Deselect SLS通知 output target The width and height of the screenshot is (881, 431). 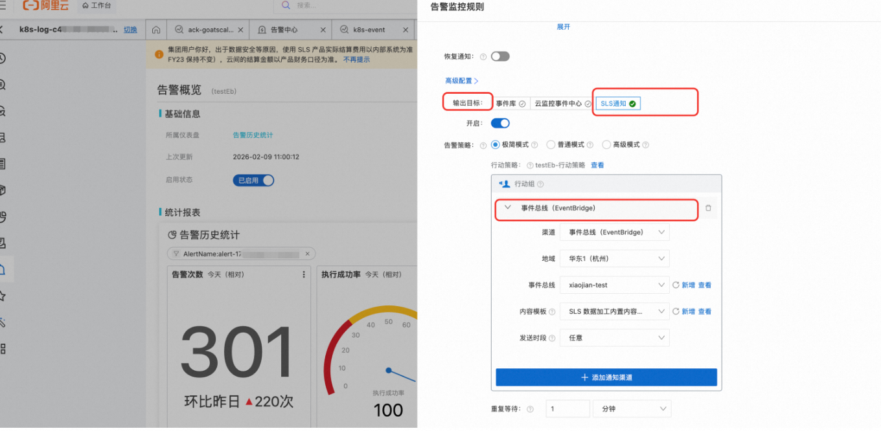click(x=618, y=104)
